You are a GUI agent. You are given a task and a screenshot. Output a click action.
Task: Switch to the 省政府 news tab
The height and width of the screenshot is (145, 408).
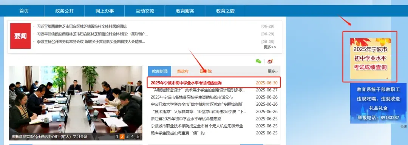[x=183, y=71]
